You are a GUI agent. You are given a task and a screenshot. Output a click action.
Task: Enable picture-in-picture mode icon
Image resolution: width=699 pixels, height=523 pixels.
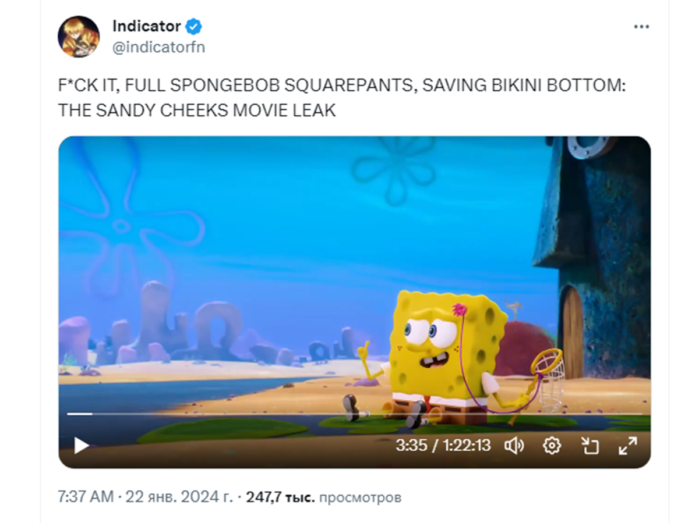[x=590, y=446]
